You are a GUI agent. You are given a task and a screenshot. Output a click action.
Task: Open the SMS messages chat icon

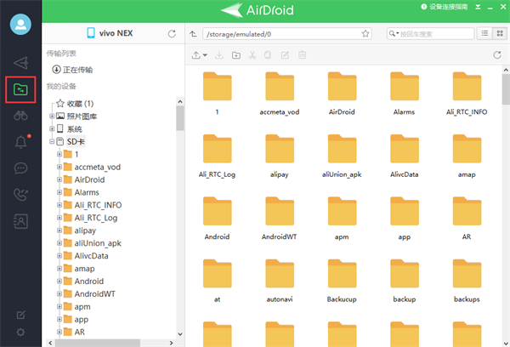[20, 168]
